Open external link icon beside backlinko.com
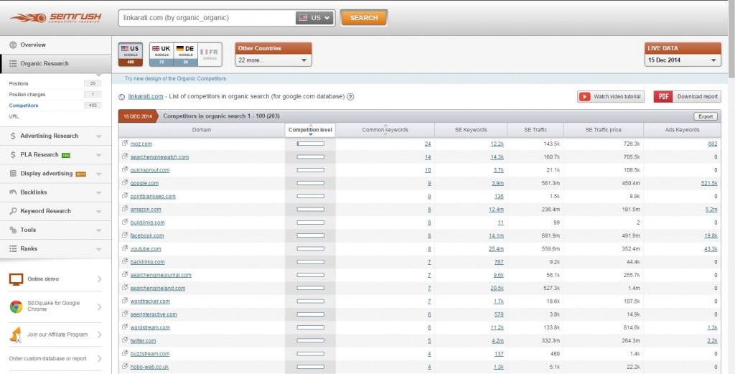Viewport: 735px width, 374px height. coord(125,261)
